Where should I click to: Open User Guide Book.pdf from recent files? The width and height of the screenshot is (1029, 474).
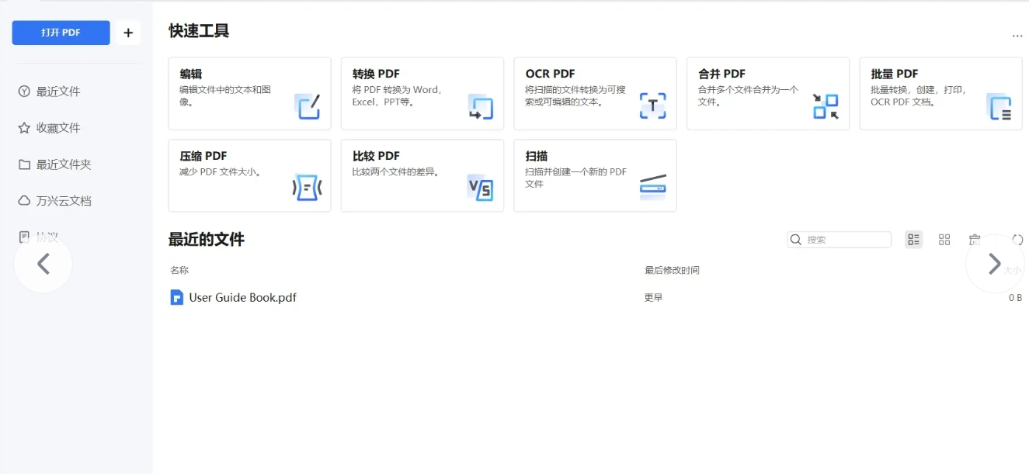click(x=242, y=297)
